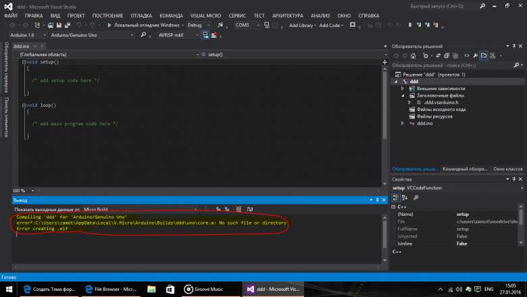
Task: Toggle the Visual Micro upload monitor icon
Action: 205,35
